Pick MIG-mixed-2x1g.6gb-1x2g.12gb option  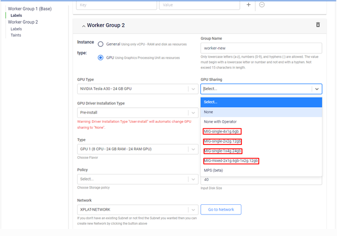[x=231, y=161]
